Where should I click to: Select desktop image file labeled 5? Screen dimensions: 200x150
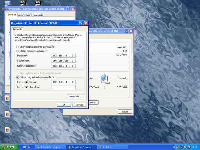coord(7,130)
